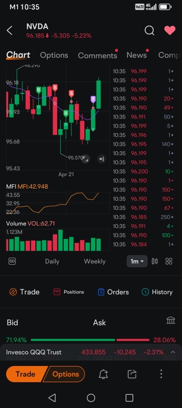Open candlestick chart type icon
This screenshot has width=182, height=408.
155,261
